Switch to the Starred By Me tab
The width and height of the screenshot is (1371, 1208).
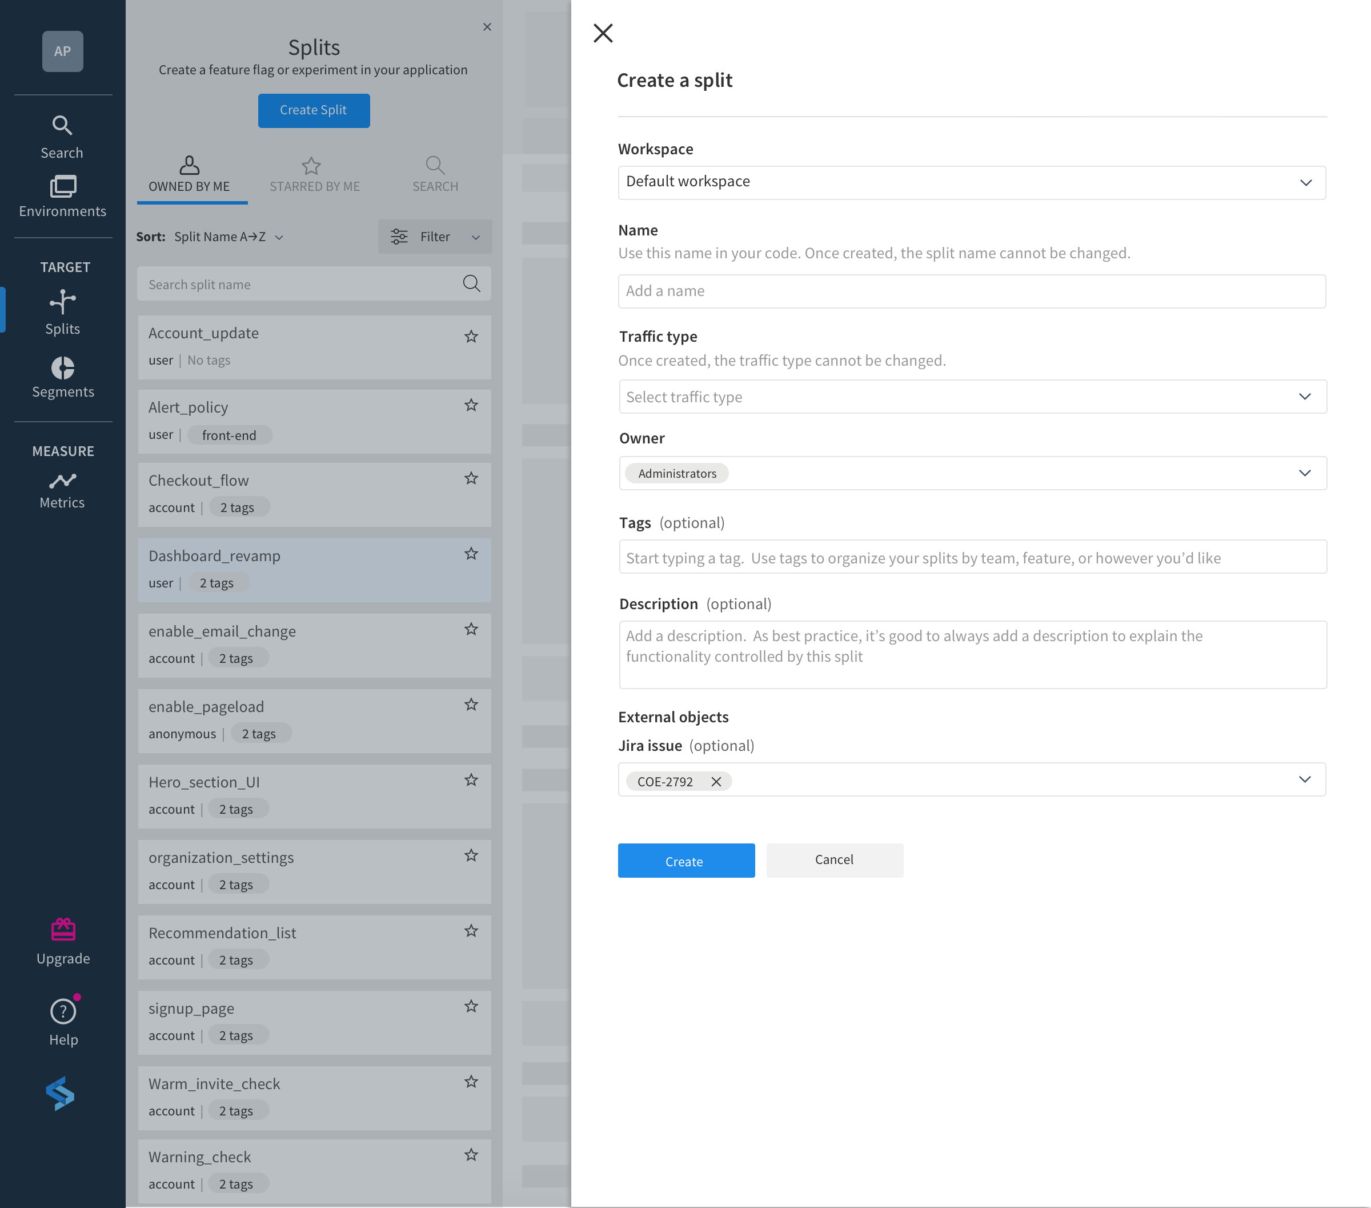315,173
